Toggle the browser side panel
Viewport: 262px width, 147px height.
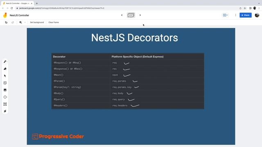pos(250,8)
